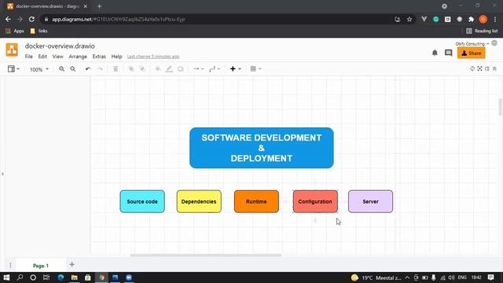This screenshot has height=283, width=503.
Task: Open the comments panel icon
Action: click(x=449, y=53)
